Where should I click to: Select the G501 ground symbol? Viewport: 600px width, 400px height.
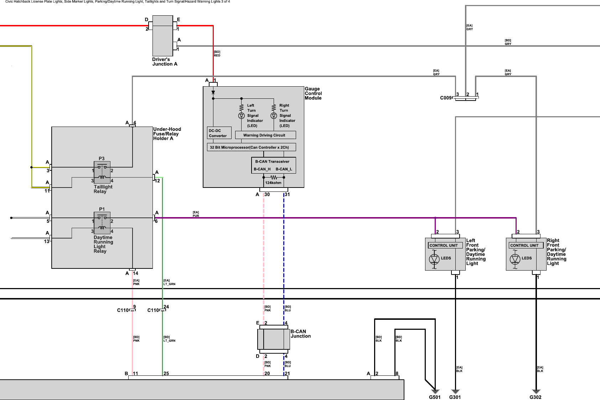435,390
